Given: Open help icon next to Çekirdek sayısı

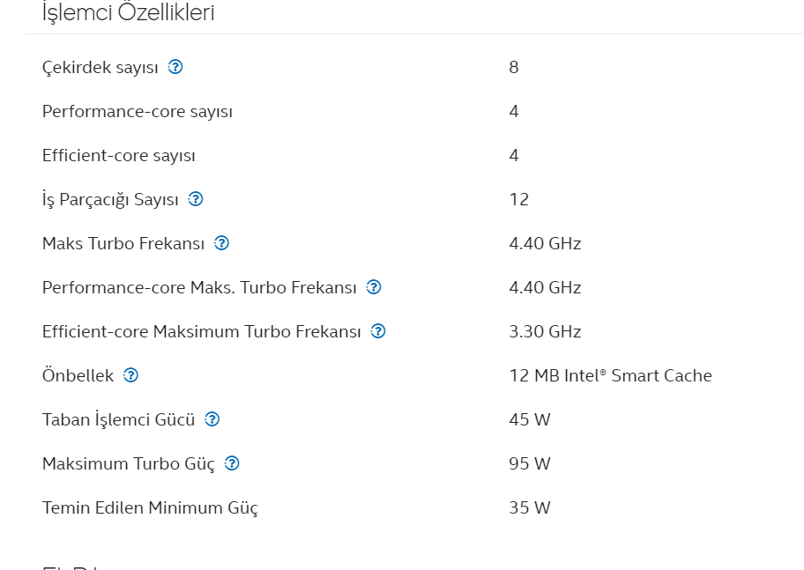Looking at the screenshot, I should coord(175,67).
